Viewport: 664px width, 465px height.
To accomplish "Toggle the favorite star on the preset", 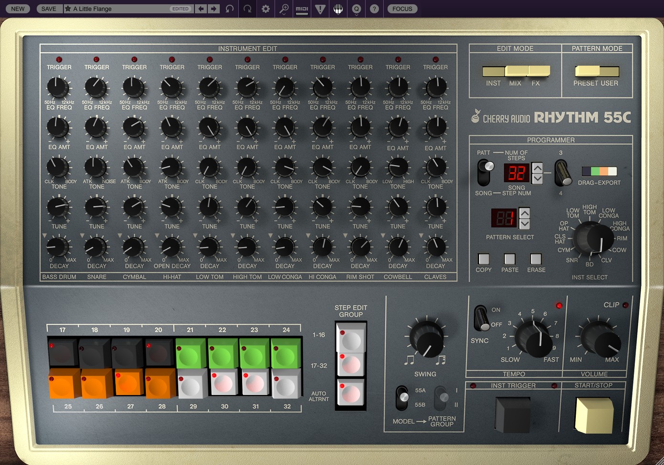I will [68, 9].
